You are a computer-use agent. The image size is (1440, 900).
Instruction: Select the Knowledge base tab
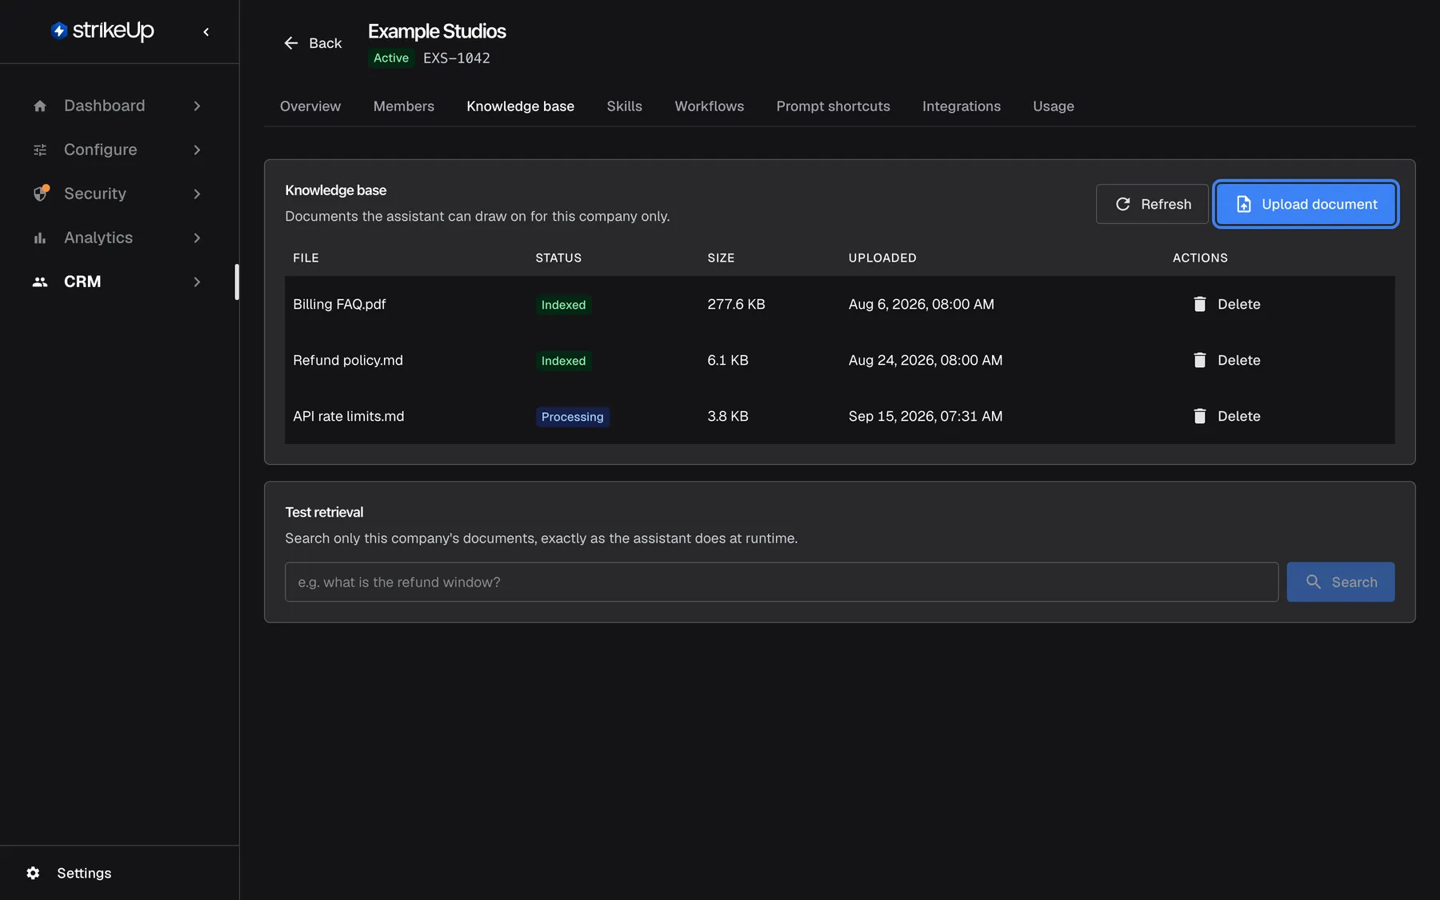[x=521, y=106]
